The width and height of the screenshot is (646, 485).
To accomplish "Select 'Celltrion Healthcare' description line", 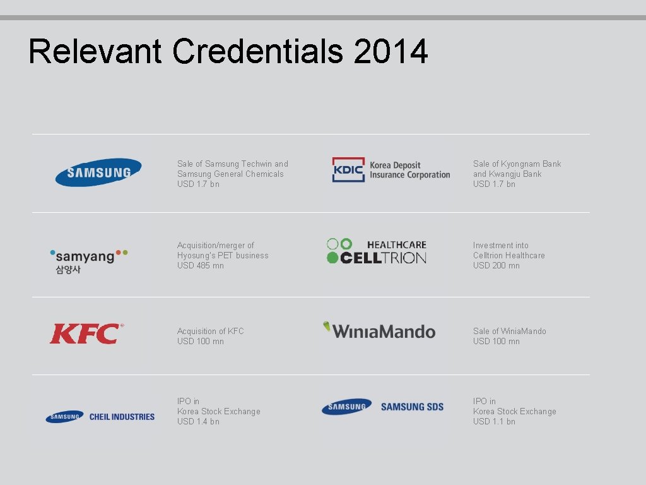I will point(509,255).
